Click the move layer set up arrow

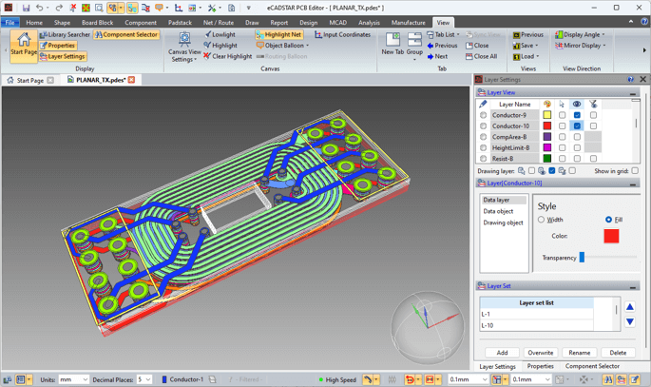click(x=629, y=307)
